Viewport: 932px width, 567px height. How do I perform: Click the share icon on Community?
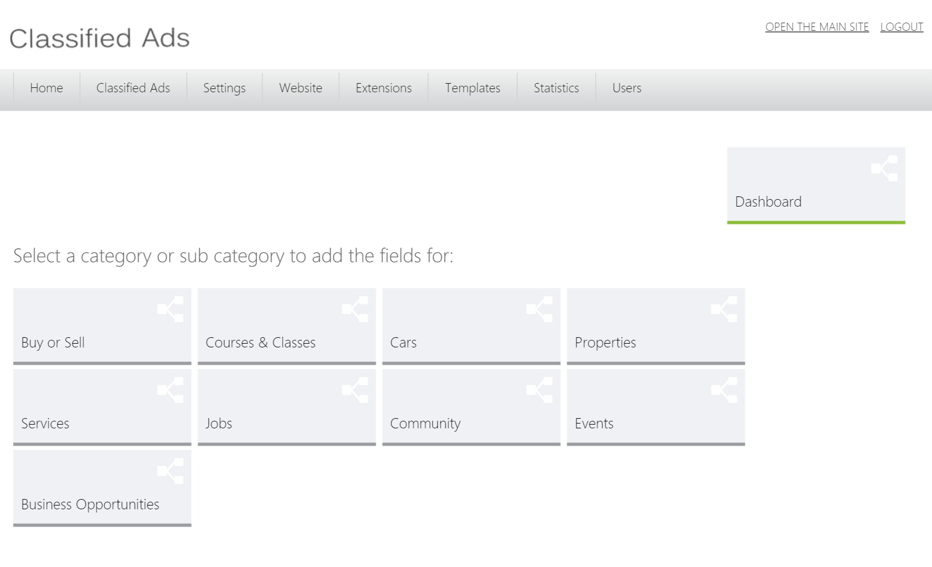tap(540, 390)
